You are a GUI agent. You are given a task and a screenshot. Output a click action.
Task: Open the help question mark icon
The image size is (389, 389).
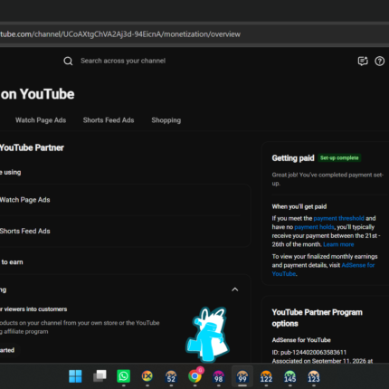pyautogui.click(x=380, y=62)
